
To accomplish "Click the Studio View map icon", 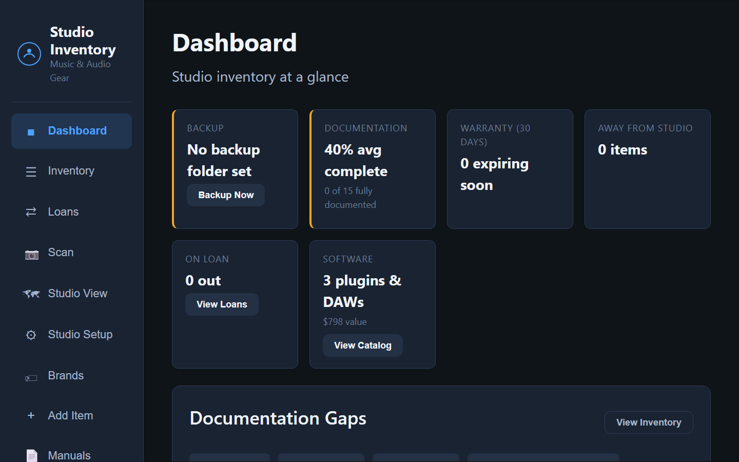I will (31, 294).
